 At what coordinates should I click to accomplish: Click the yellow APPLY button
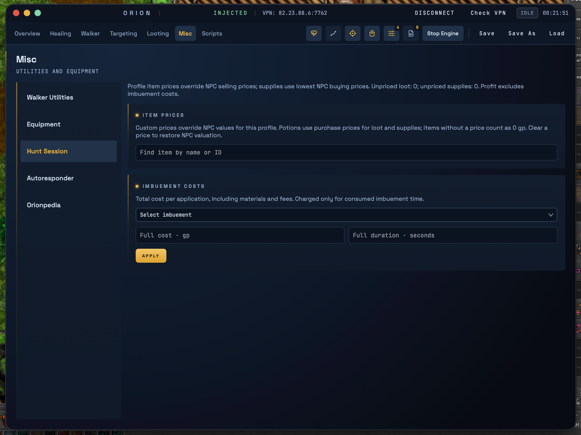(x=151, y=256)
